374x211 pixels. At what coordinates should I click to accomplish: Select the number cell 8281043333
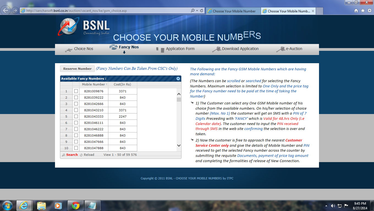pos(94,116)
